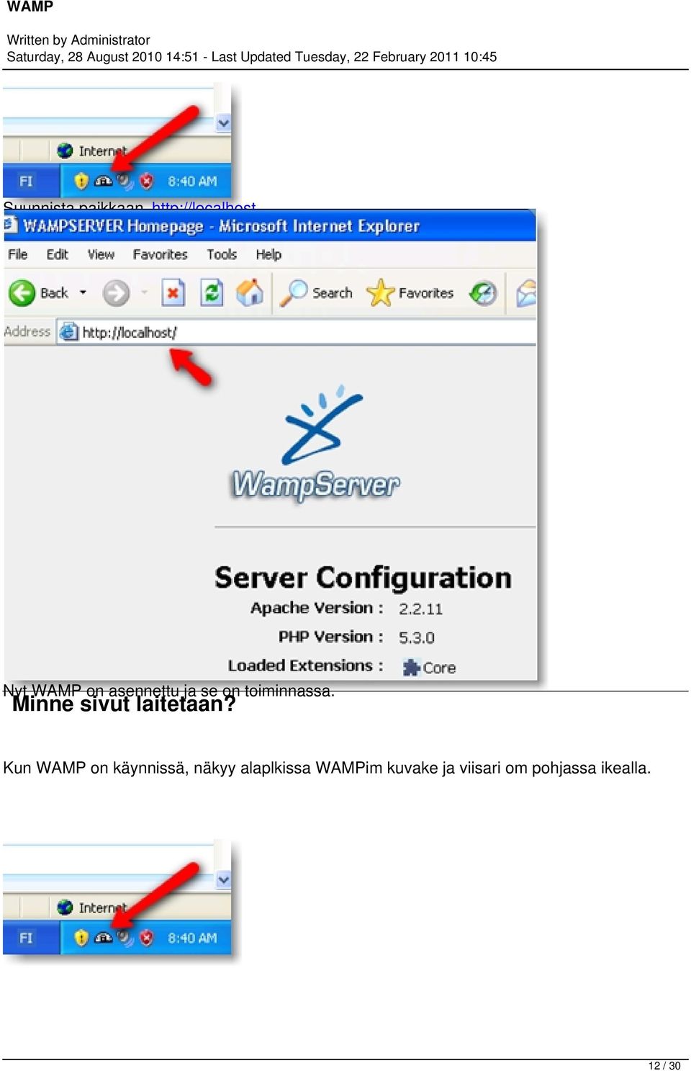Go to the Home page house icon
This screenshot has height=1071, width=691.
[249, 292]
